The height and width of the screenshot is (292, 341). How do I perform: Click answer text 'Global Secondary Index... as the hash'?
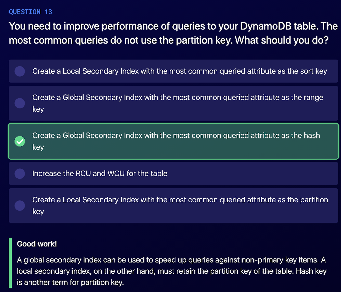coord(176,136)
